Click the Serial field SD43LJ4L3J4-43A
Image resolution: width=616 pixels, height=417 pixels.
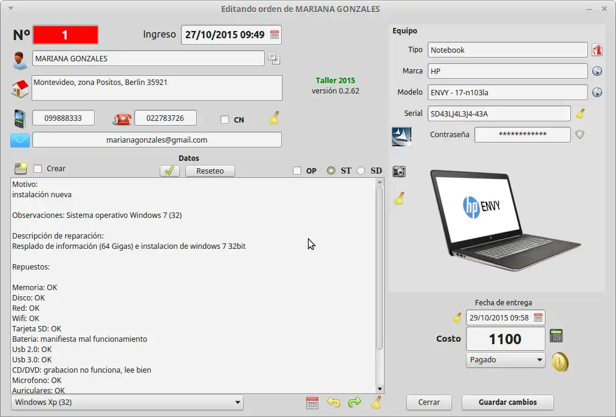pos(499,114)
